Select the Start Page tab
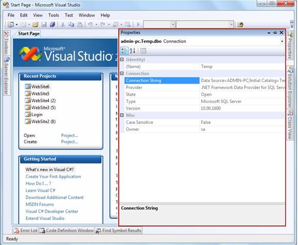 click(x=29, y=34)
